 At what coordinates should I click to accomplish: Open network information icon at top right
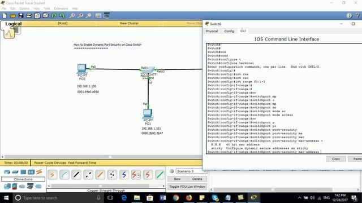click(350, 16)
